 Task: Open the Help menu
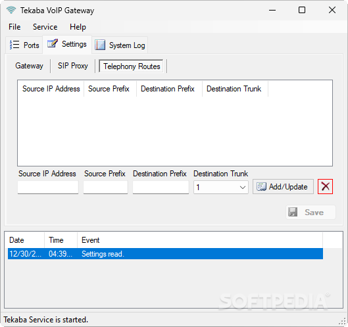(x=78, y=27)
